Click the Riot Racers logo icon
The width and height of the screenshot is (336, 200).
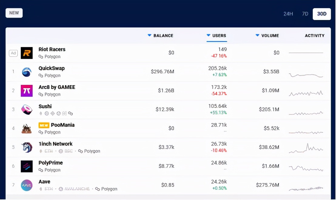27,53
